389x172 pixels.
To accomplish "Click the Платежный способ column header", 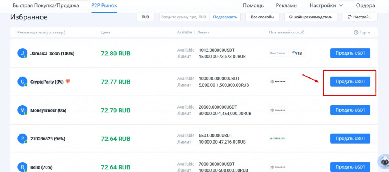I will [x=286, y=32].
